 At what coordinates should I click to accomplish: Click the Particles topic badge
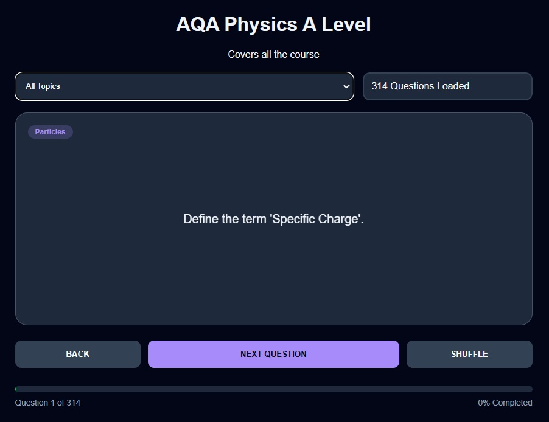tap(51, 132)
